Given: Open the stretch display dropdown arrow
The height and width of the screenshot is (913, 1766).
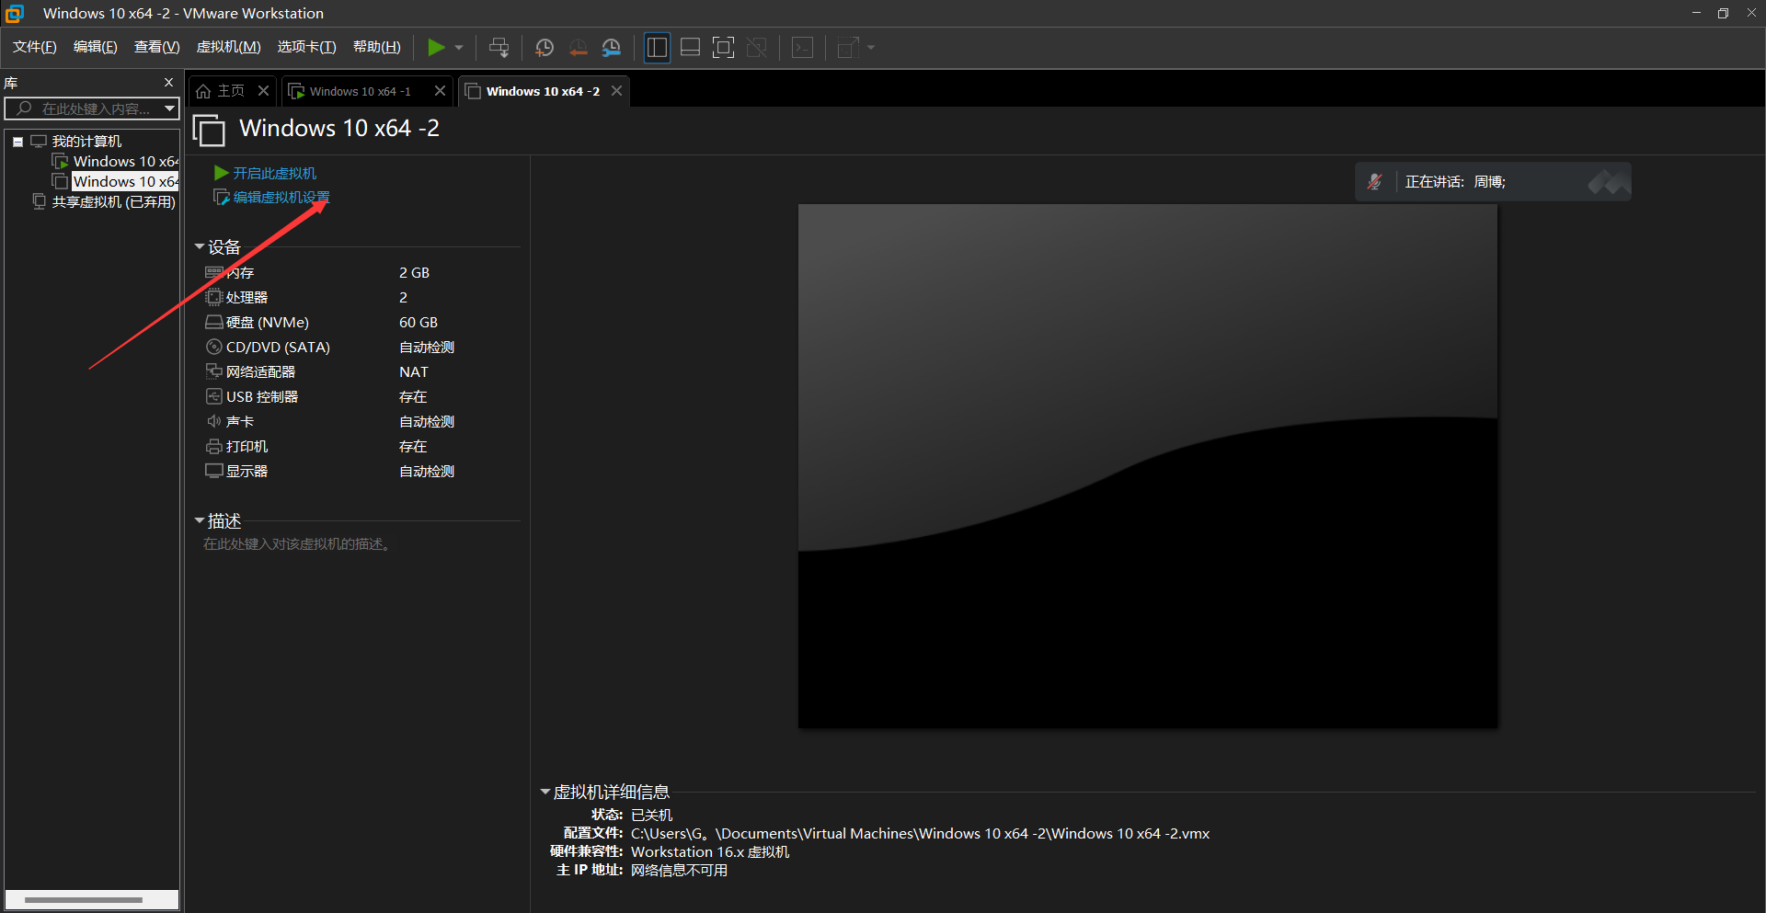Looking at the screenshot, I should [x=871, y=48].
